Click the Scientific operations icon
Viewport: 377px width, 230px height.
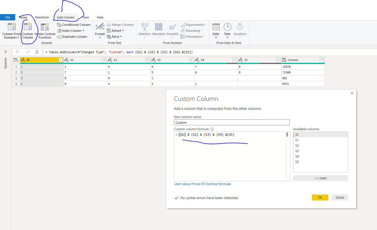(173, 27)
